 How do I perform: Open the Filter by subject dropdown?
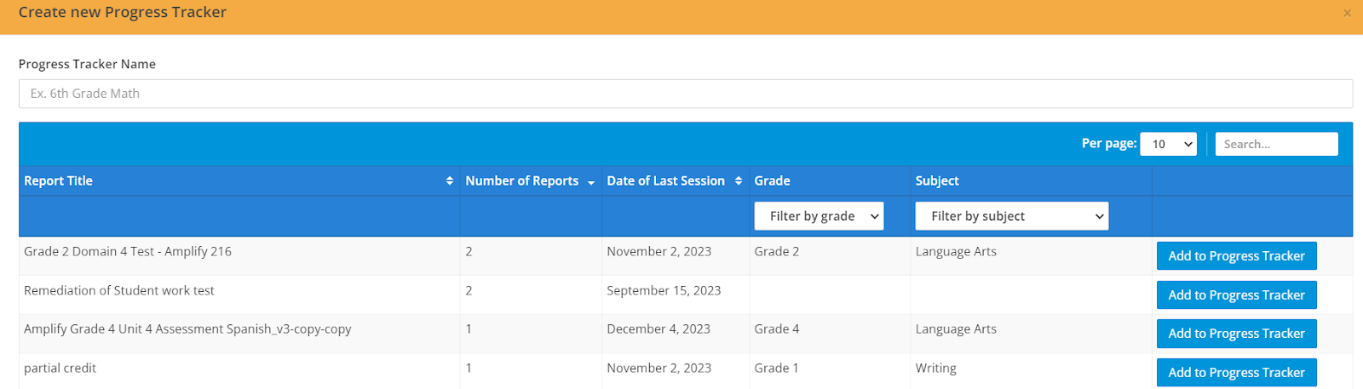[1012, 216]
